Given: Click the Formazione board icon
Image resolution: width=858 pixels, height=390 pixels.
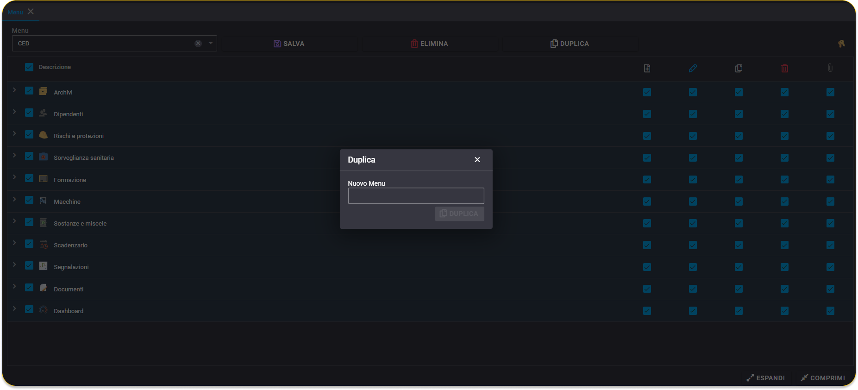Looking at the screenshot, I should pyautogui.click(x=44, y=179).
